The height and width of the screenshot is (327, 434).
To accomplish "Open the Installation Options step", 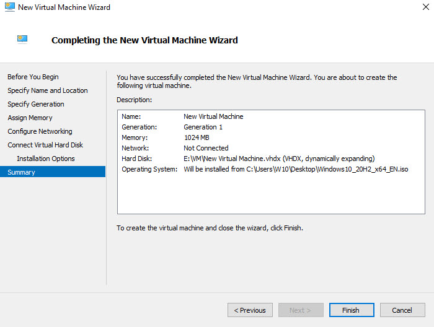I will 46,159.
